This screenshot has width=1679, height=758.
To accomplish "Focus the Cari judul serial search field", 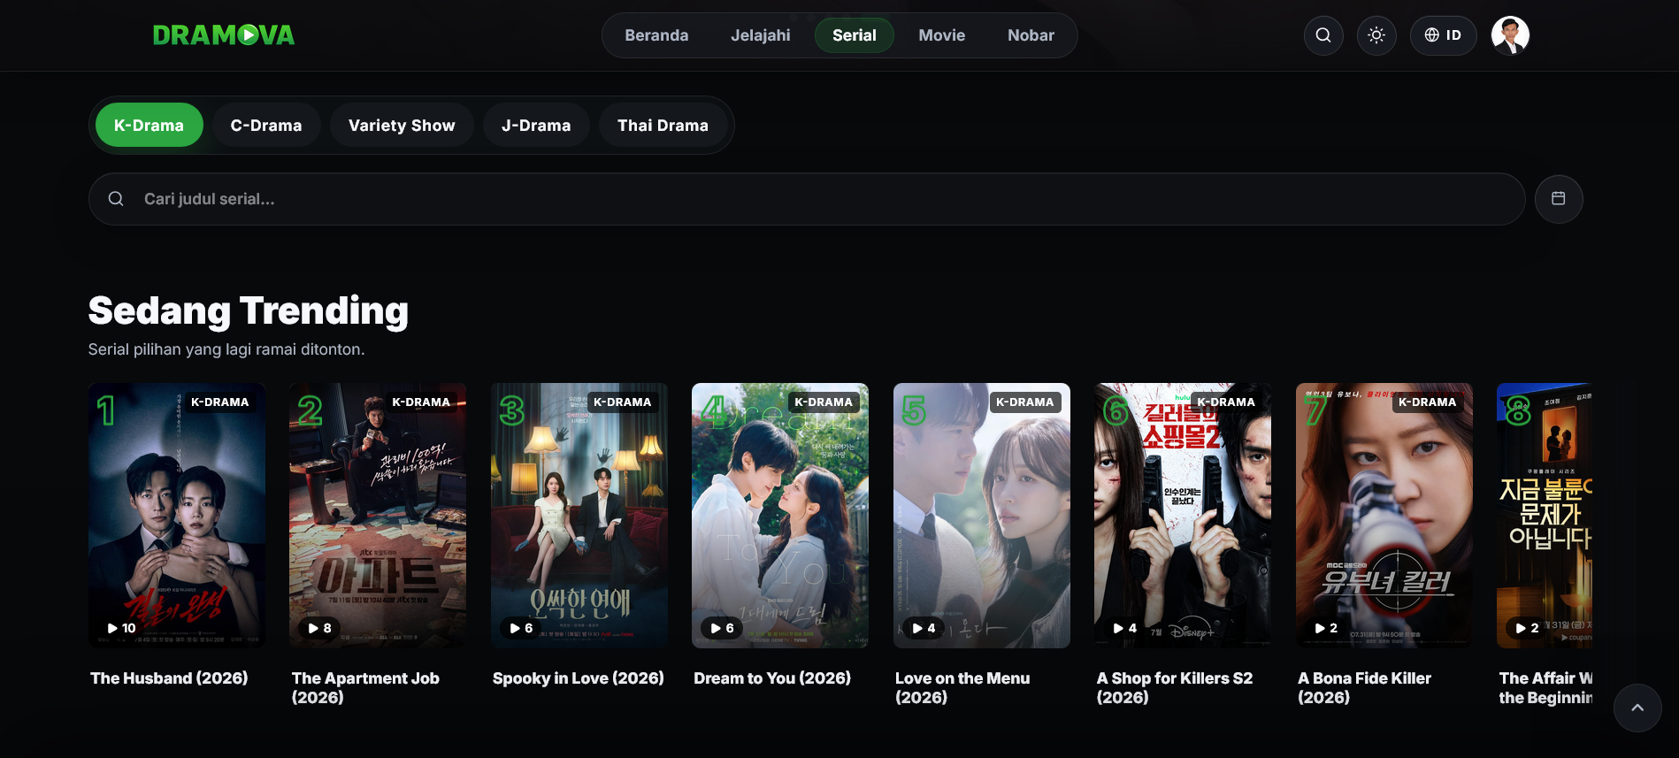I will [x=807, y=199].
